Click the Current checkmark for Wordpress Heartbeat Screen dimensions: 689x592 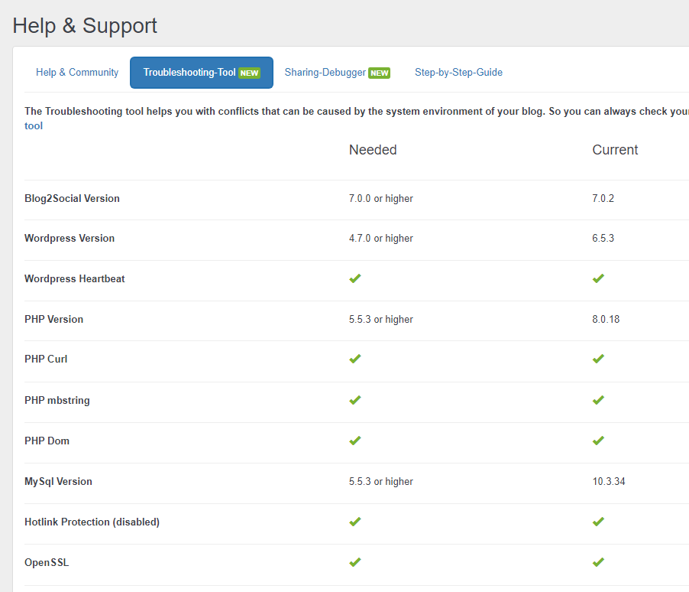point(598,278)
